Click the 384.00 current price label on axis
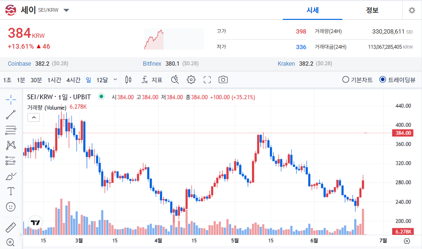The width and height of the screenshot is (422, 249). pos(403,133)
